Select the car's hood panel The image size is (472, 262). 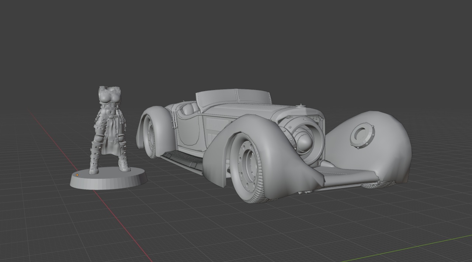point(243,110)
